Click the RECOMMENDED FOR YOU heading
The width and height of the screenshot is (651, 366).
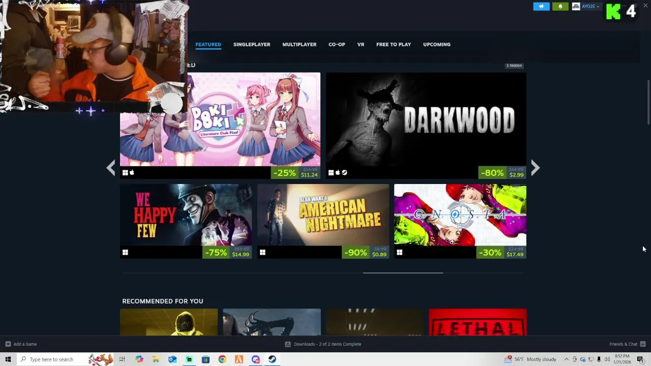coord(163,301)
